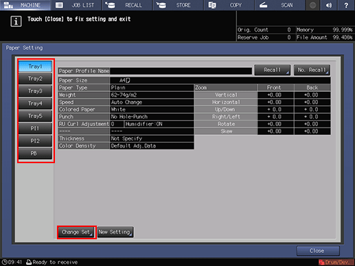Switch to the SCAN tab
Viewport: 355px width, 266px height.
point(279,5)
